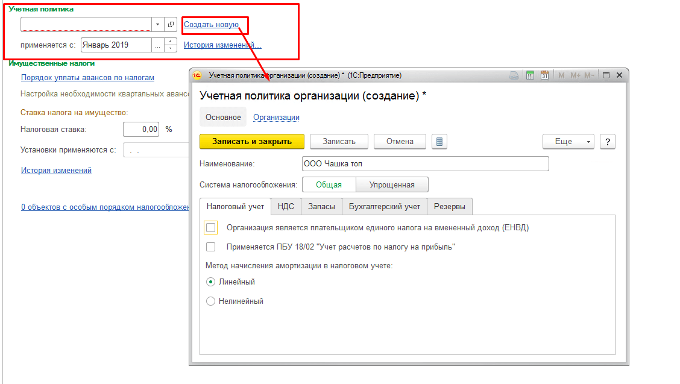The image size is (680, 384).
Task: Open История изменений link under property tax
Action: pyautogui.click(x=57, y=171)
